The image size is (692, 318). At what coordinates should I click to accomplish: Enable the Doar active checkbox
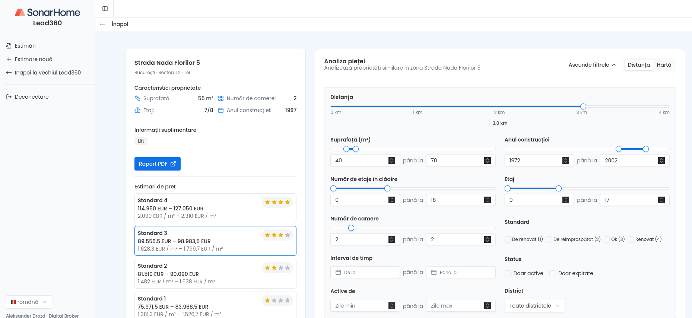[x=508, y=273]
